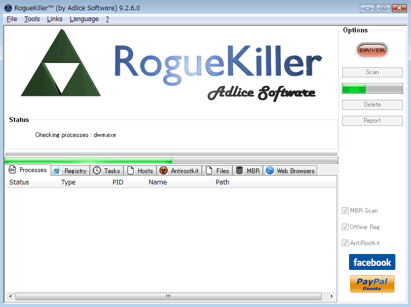Click the Processes tab document icon
The width and height of the screenshot is (411, 307).
pos(12,169)
